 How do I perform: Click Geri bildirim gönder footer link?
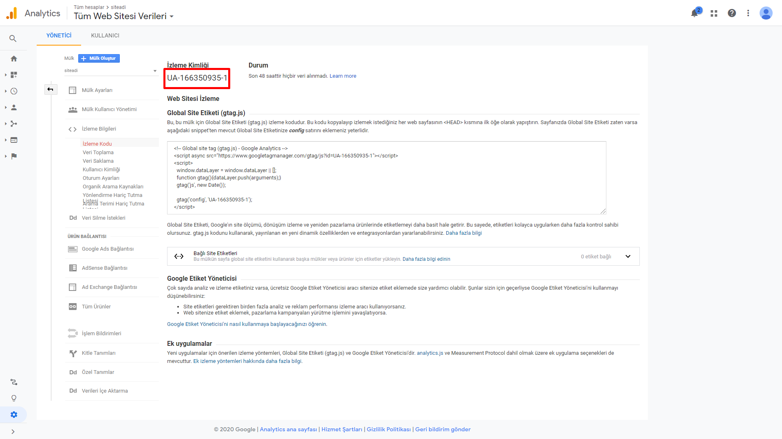pyautogui.click(x=443, y=429)
